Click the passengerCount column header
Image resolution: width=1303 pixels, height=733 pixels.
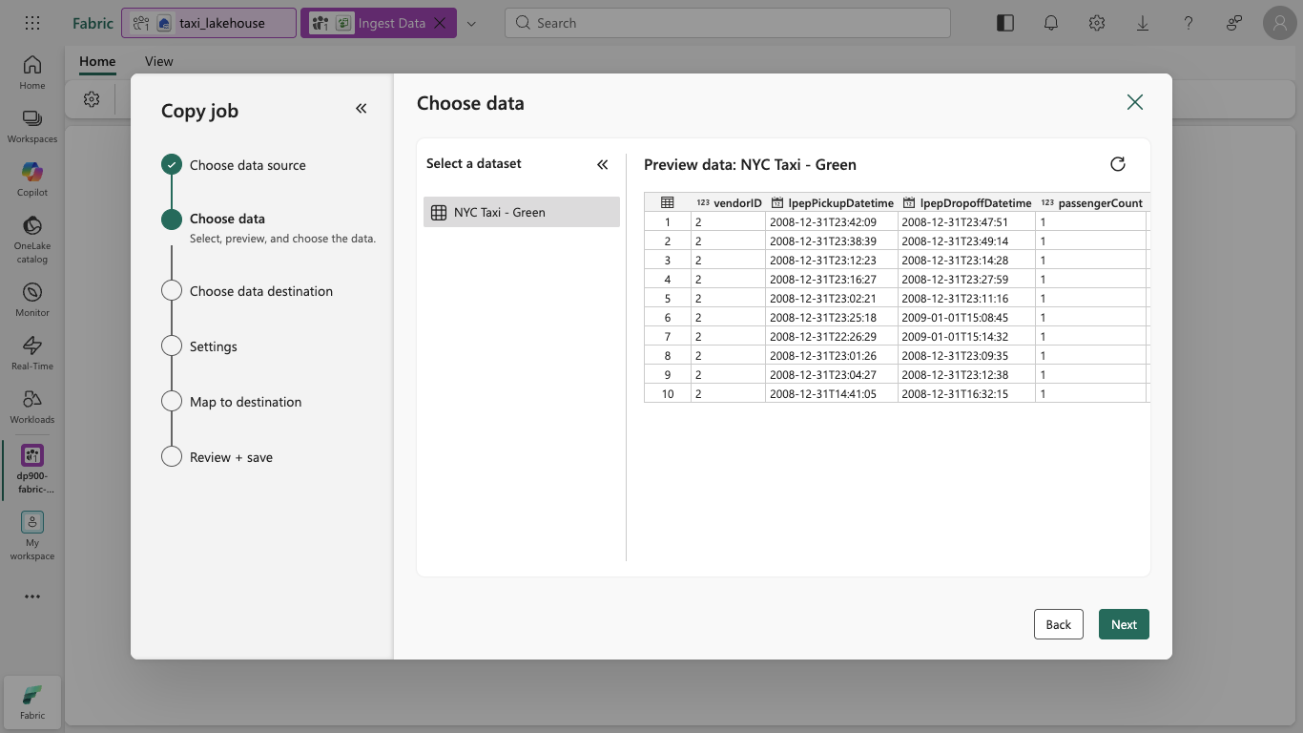[x=1091, y=202]
